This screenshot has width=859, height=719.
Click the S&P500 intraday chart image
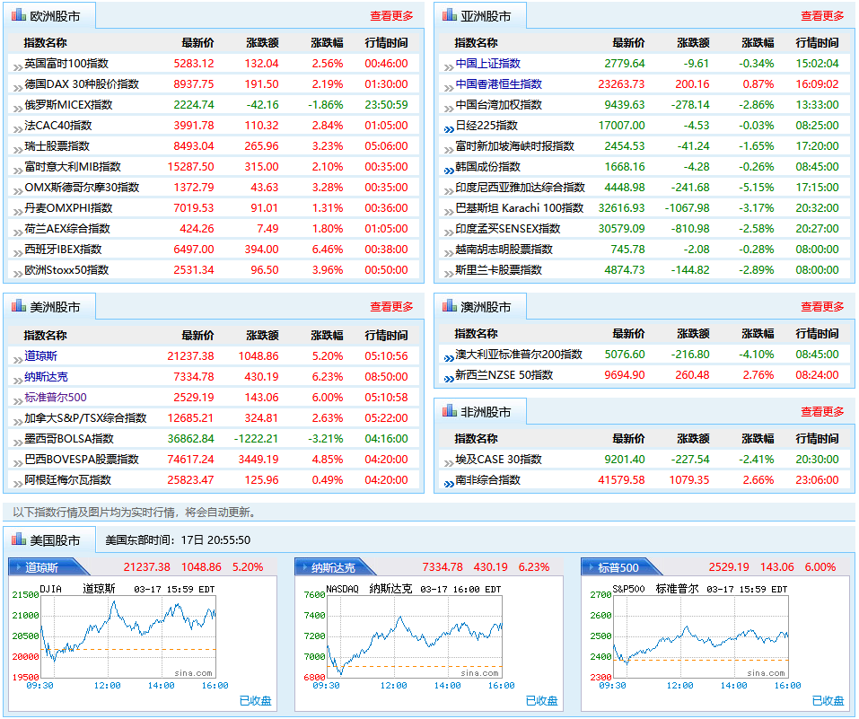pos(700,635)
